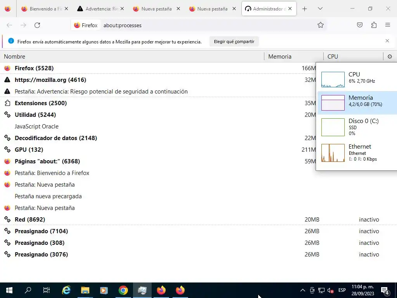
Task: Open taskbar search magnifier
Action: (28, 290)
